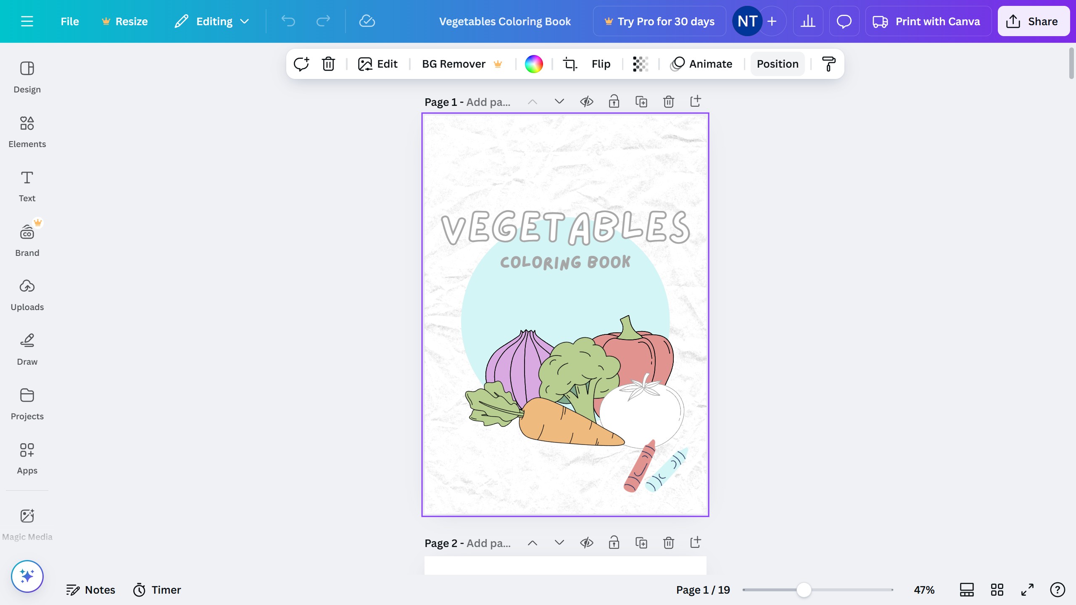Screen dimensions: 1076x605
Task: Delete selected element with toolbar trash icon
Action: [x=328, y=64]
